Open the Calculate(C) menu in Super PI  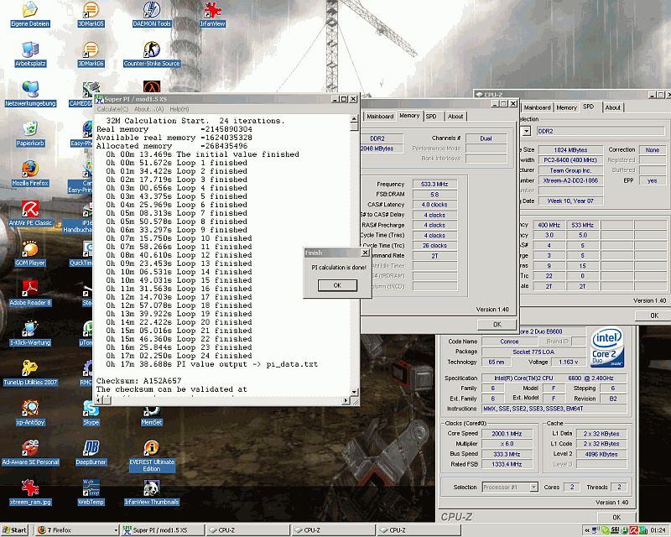pyautogui.click(x=112, y=109)
